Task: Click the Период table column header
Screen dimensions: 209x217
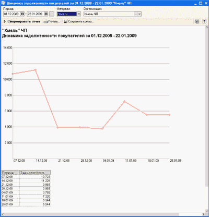Action: [x=10, y=173]
